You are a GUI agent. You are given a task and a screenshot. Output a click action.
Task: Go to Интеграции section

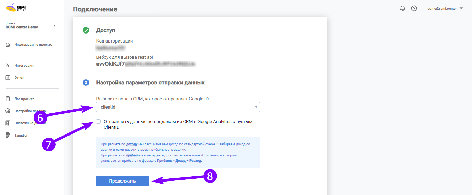(24, 66)
